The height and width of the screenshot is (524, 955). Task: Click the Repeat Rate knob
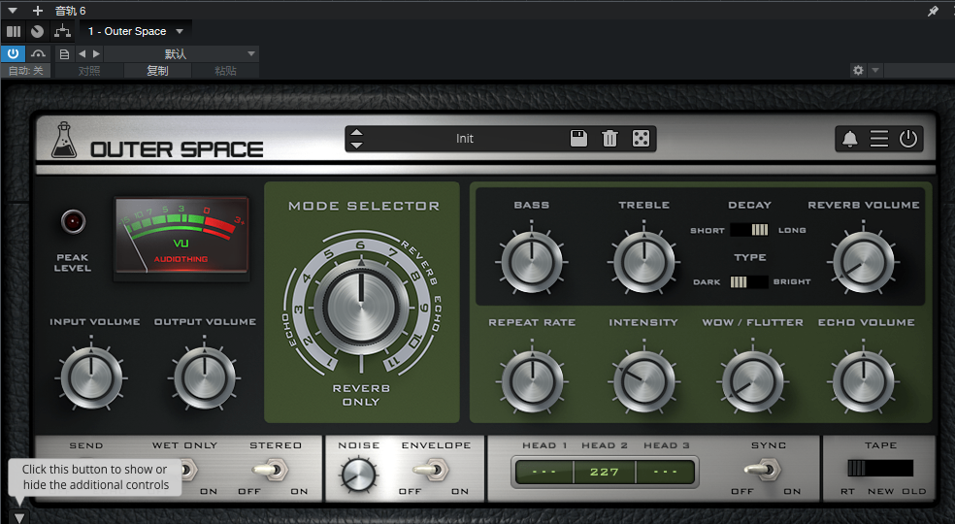coord(532,381)
